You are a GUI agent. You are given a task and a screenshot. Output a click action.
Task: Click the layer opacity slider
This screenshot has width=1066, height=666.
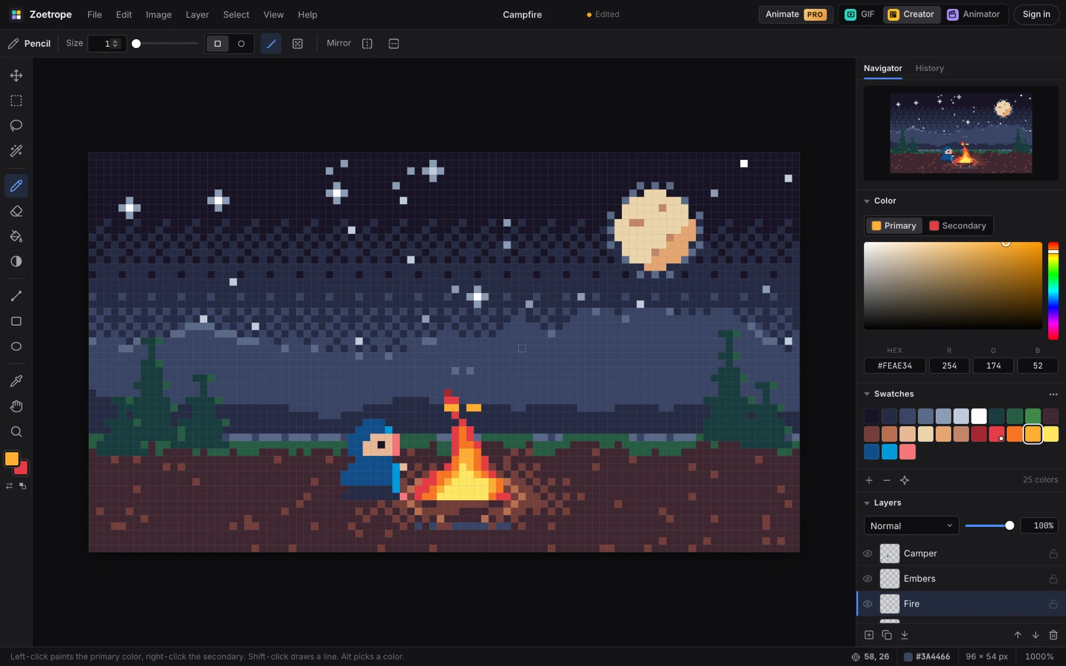pyautogui.click(x=990, y=526)
